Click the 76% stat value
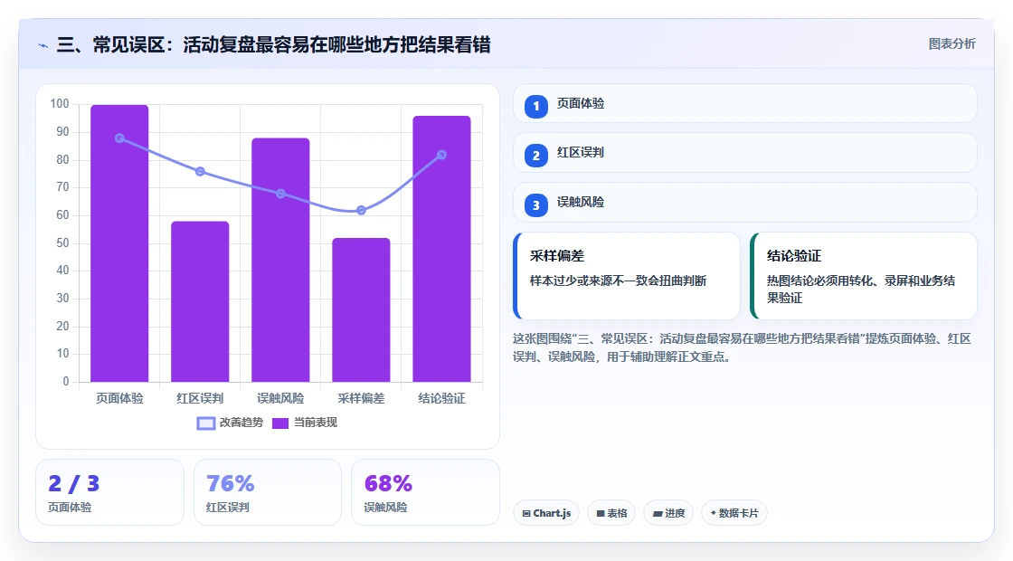This screenshot has width=1013, height=561. point(230,483)
